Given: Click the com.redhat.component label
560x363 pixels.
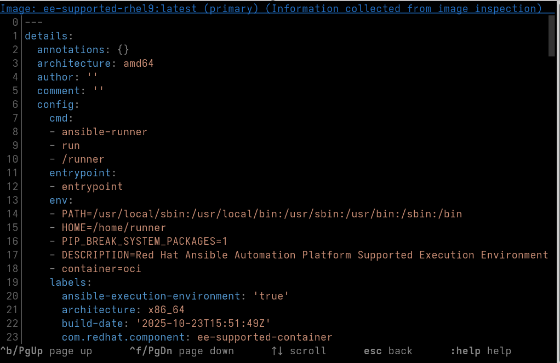Looking at the screenshot, I should click(123, 337).
